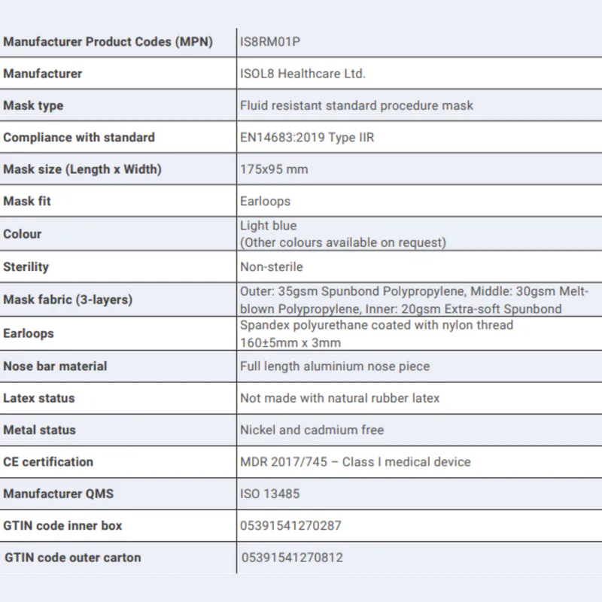The image size is (602, 602).
Task: Select inner box GTIN 05391541270287
Action: (x=291, y=526)
